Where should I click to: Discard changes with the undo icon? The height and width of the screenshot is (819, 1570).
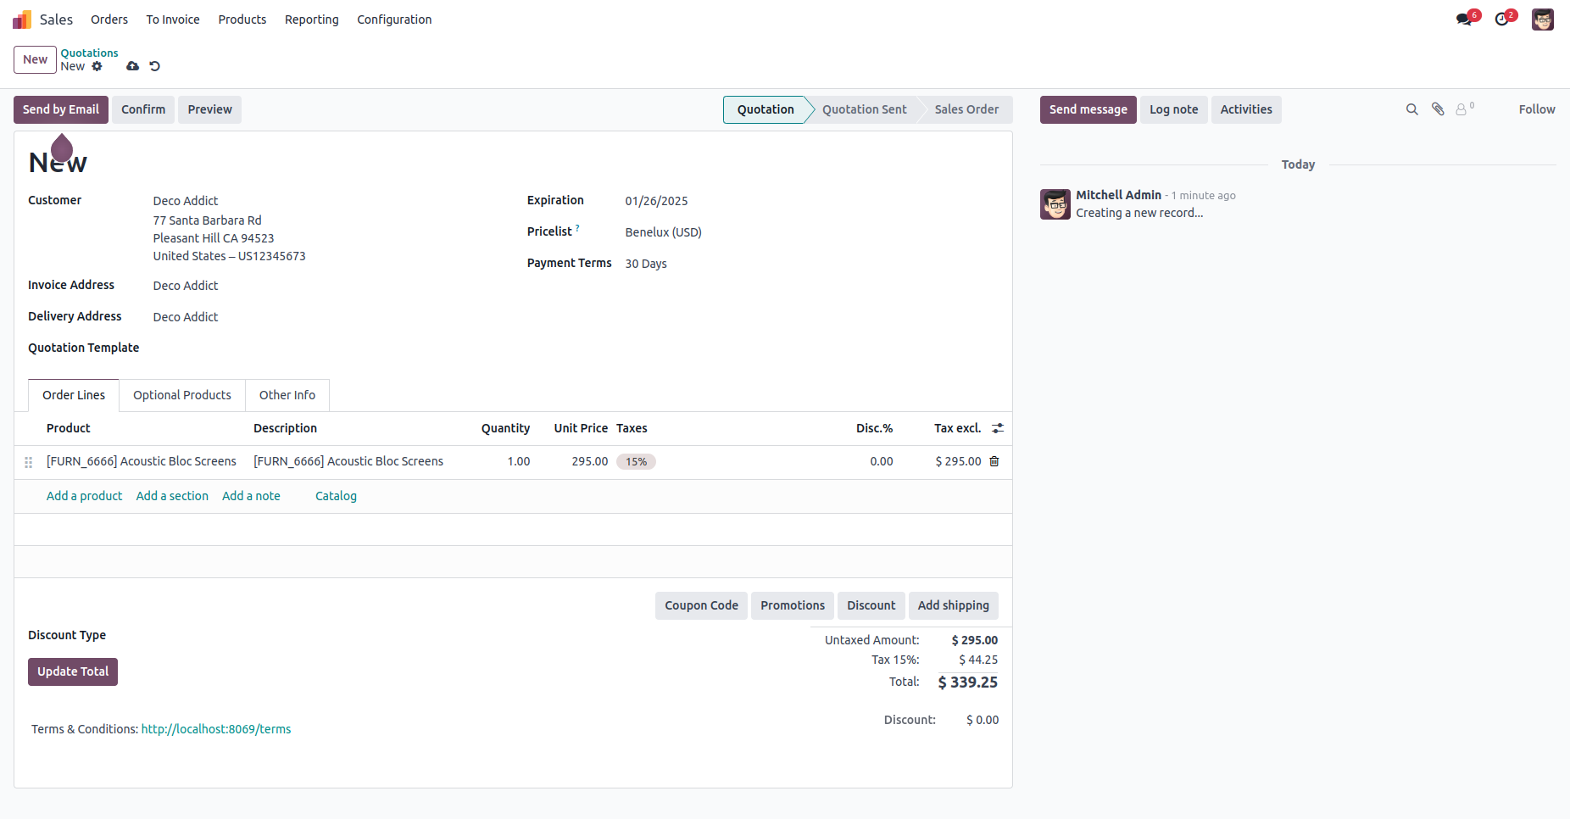(x=154, y=66)
